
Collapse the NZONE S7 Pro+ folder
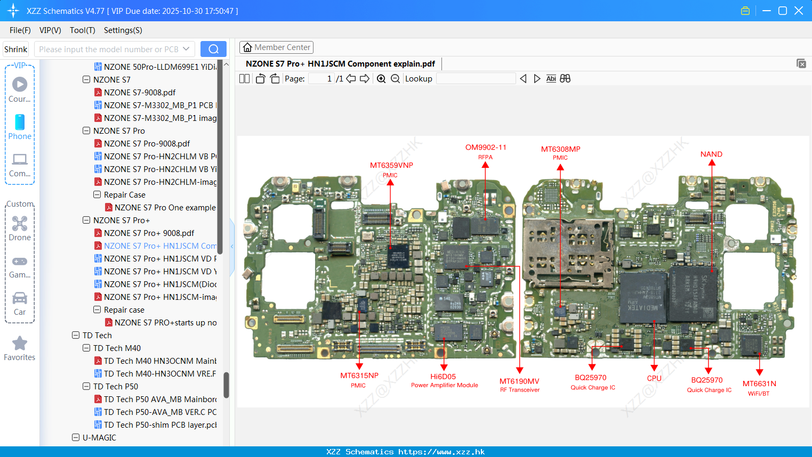tap(86, 220)
